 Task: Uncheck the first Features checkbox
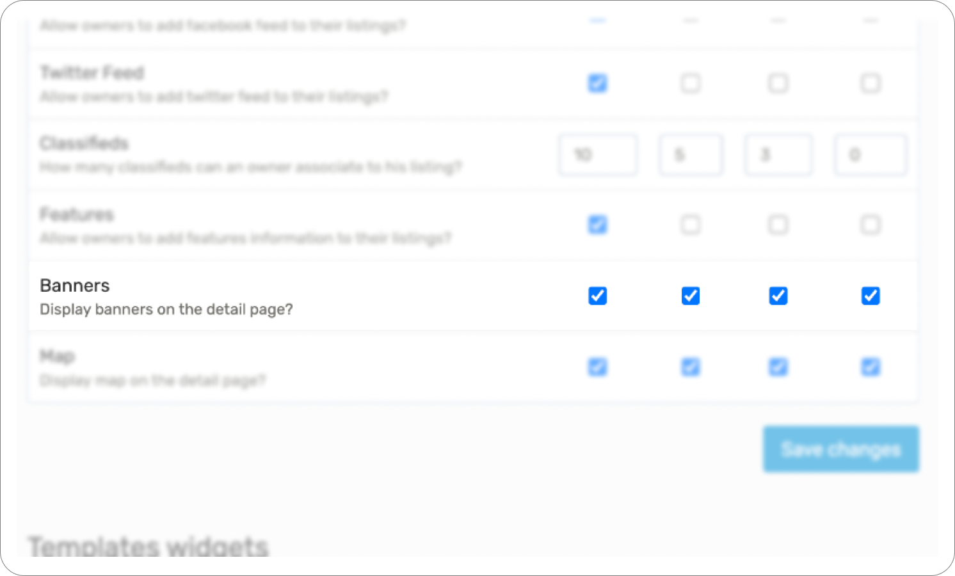click(x=597, y=225)
